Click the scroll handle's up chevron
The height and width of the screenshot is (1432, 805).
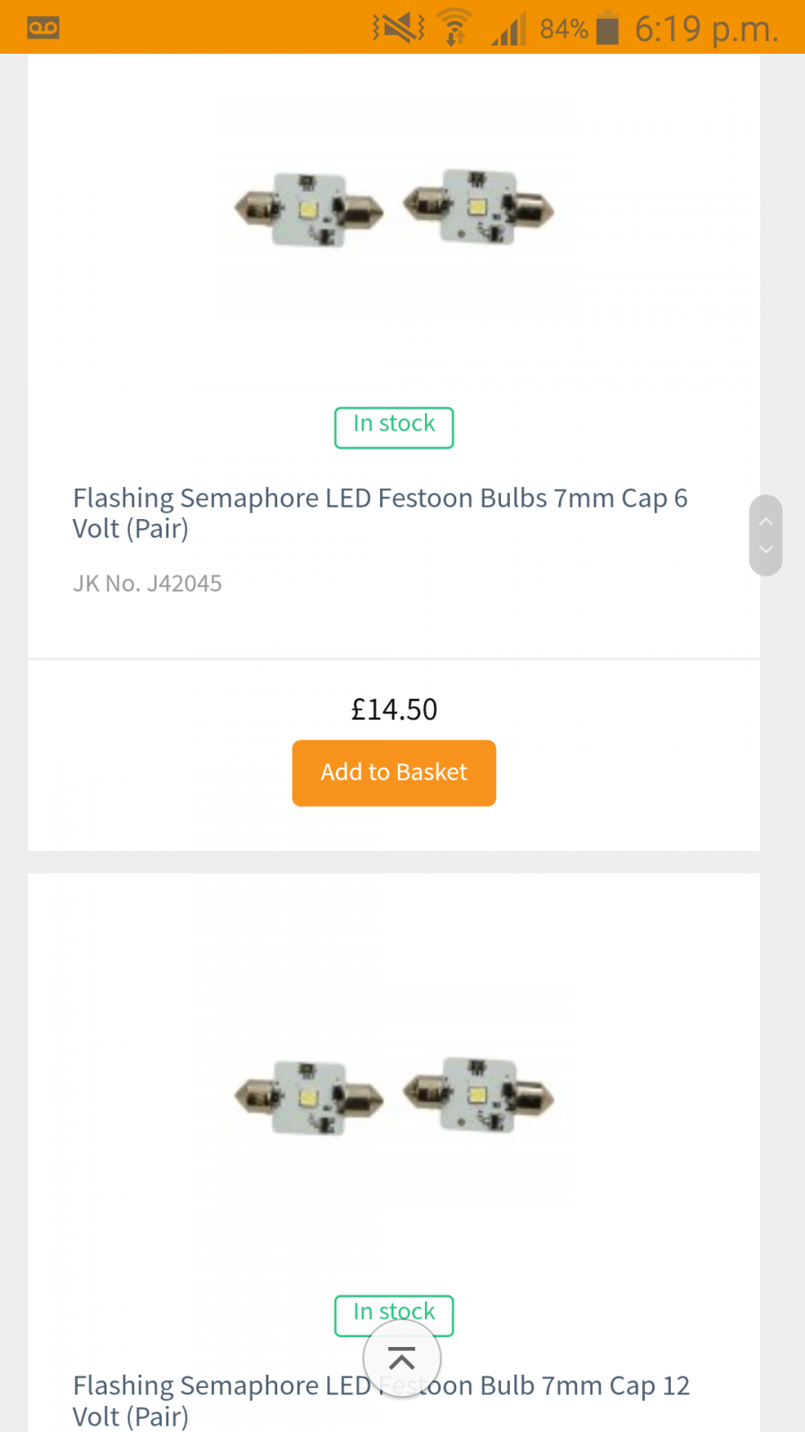pyautogui.click(x=766, y=520)
